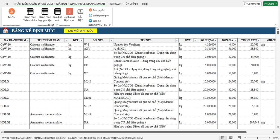Open filter dropdown for MÃ THÀNH PHẨM column
The width and height of the screenshot is (280, 140).
coord(28,40)
